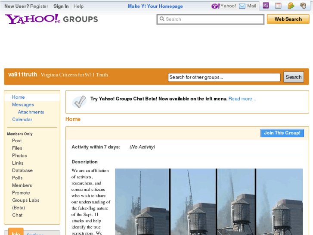313x235 pixels.
Task: Open the Help link
Action: point(78,6)
